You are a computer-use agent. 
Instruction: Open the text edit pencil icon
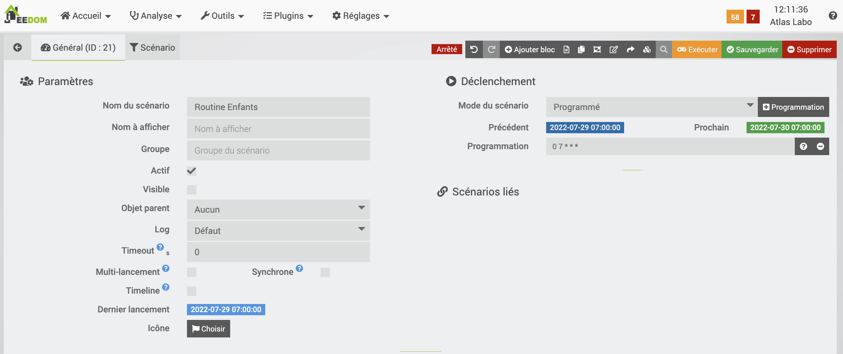[613, 49]
